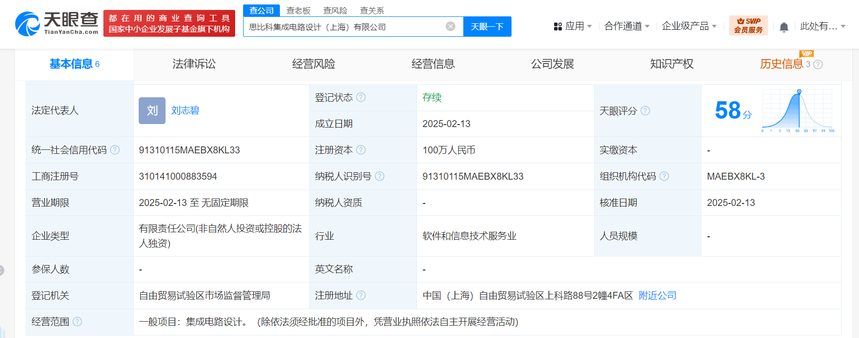Screen dimensions: 859x338
Task: Click the SVIP member service badge
Action: (748, 25)
